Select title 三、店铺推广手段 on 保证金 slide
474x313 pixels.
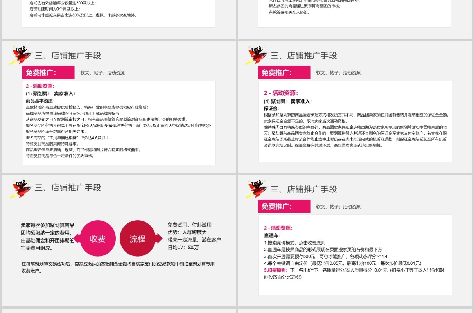(304, 56)
